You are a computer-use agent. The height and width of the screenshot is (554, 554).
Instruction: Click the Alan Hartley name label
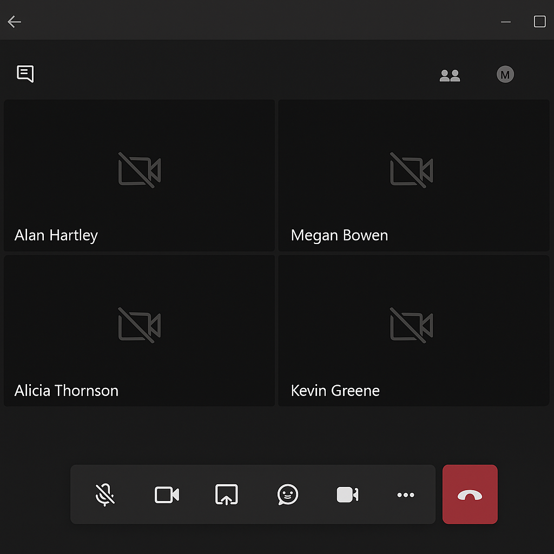56,235
